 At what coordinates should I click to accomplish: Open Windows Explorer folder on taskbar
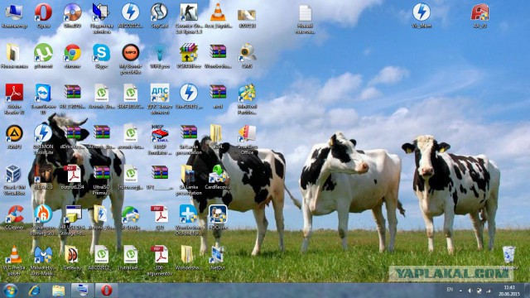58,291
